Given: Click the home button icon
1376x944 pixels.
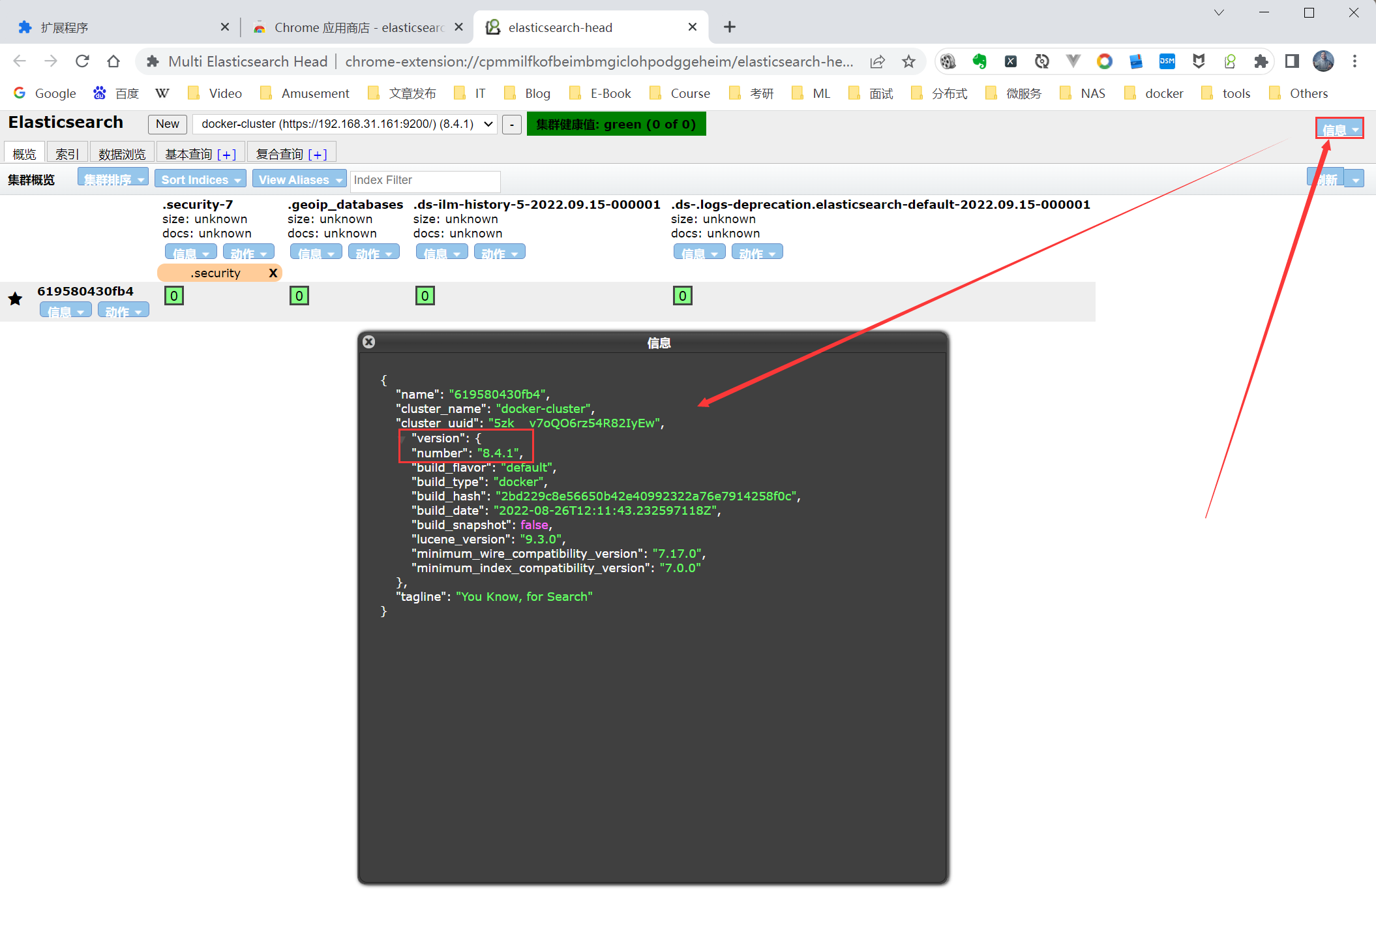Looking at the screenshot, I should (113, 61).
